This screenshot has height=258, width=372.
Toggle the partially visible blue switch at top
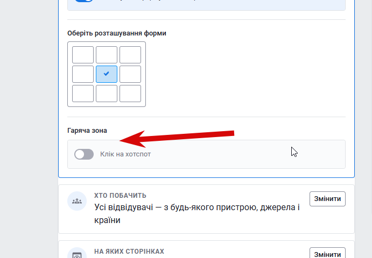tap(84, 1)
